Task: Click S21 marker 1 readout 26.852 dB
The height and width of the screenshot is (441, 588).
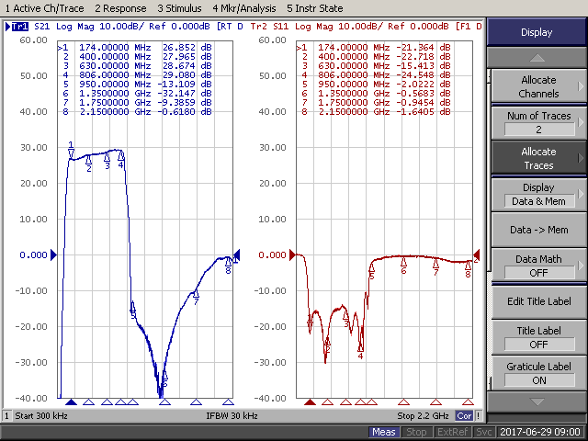Action: click(187, 48)
